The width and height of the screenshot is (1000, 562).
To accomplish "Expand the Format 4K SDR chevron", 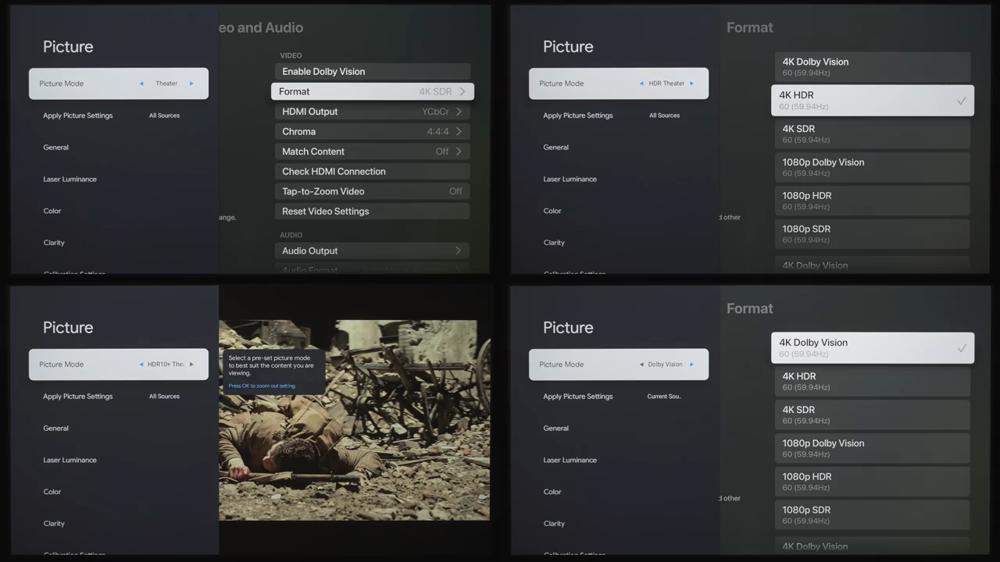I will tap(462, 91).
